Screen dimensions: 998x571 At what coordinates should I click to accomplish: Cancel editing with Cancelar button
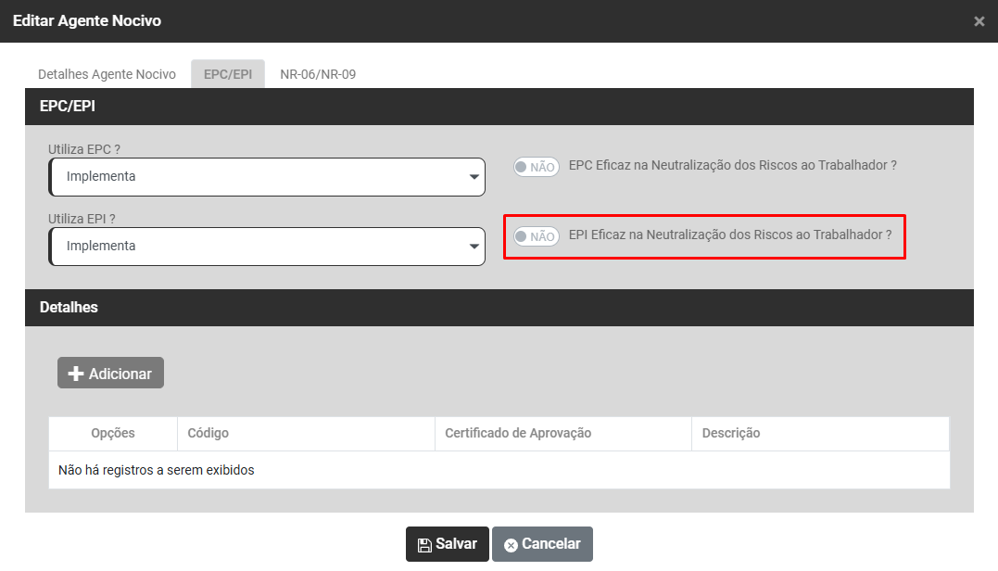tap(542, 544)
